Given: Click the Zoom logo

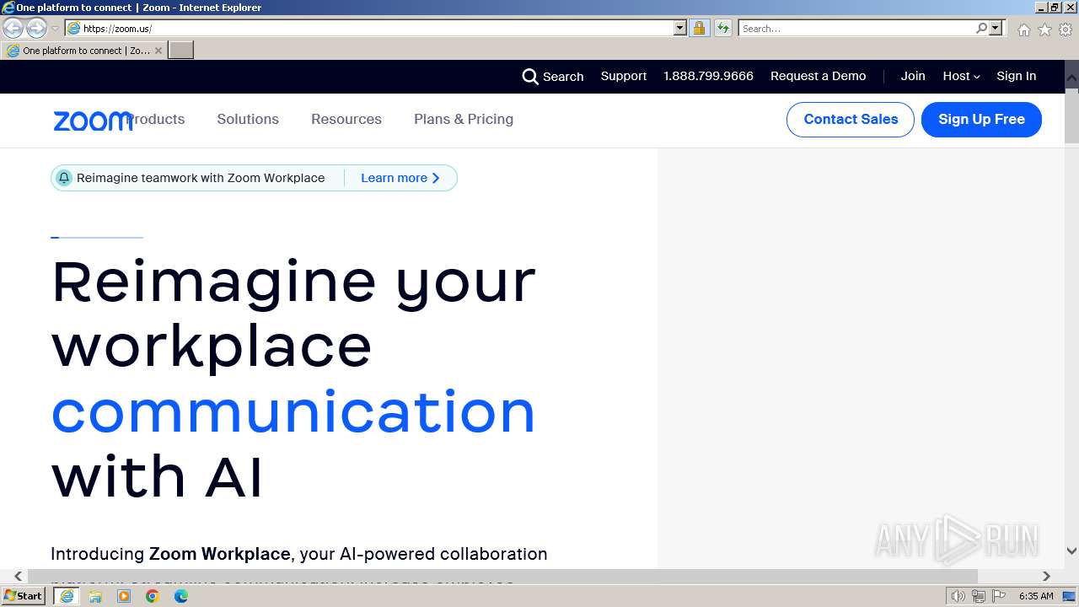Looking at the screenshot, I should click(x=93, y=121).
